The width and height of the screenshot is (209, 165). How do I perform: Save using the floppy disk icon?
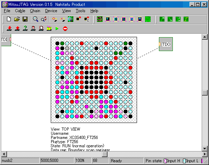coord(25,19)
